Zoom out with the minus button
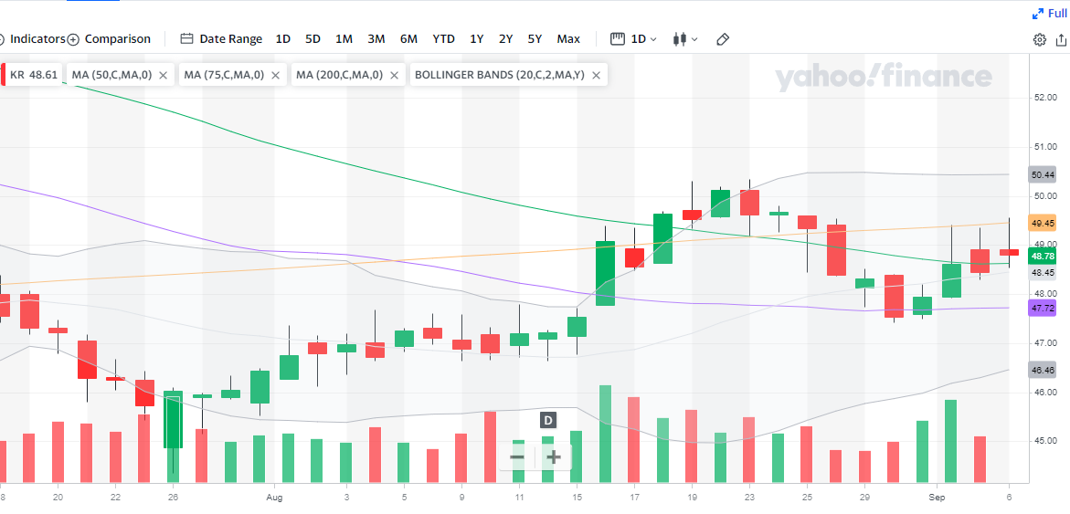The image size is (1070, 514). click(x=517, y=456)
